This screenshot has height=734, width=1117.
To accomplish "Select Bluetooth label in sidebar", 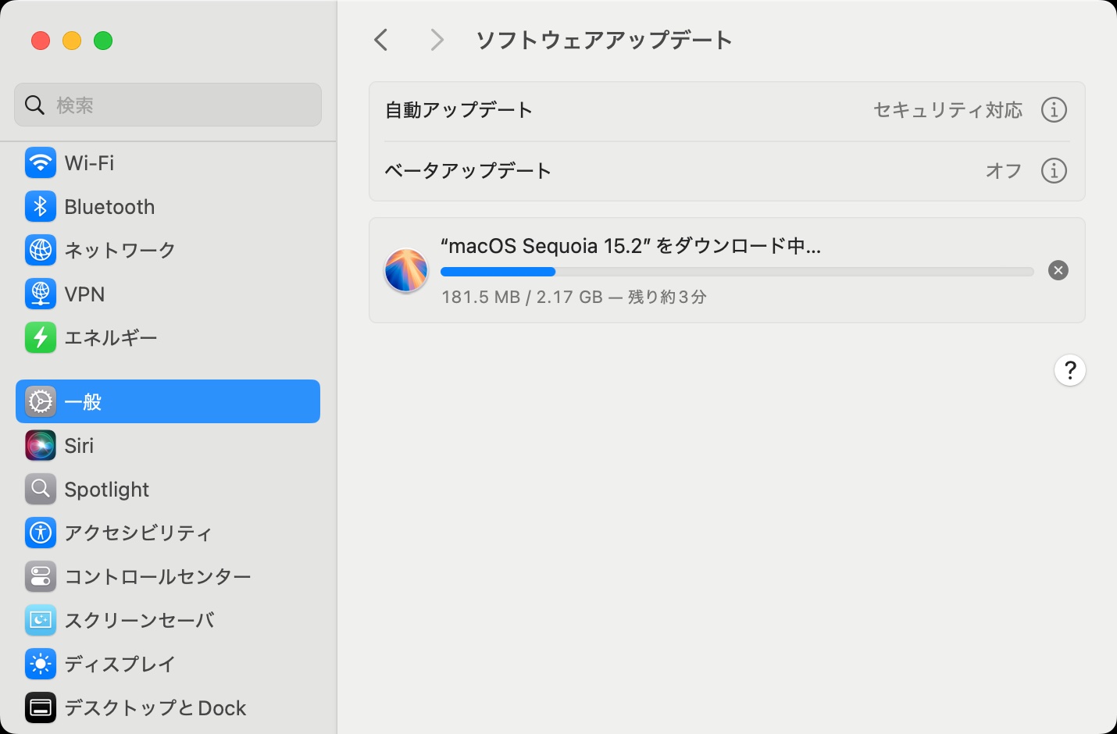I will tap(109, 207).
